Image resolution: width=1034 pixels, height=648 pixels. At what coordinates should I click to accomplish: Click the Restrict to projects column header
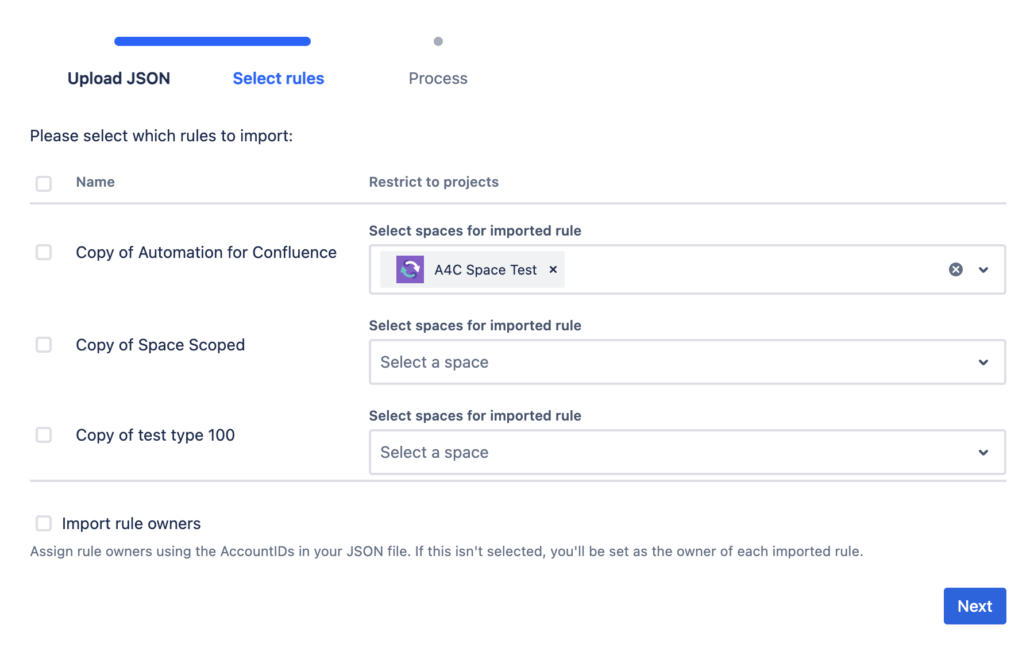434,182
